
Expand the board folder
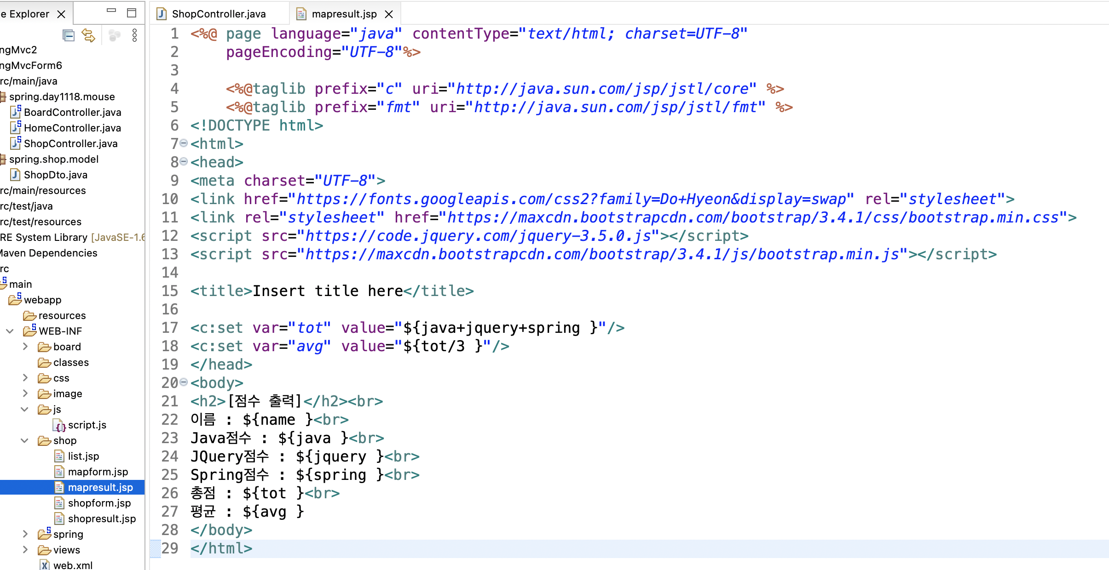[25, 347]
